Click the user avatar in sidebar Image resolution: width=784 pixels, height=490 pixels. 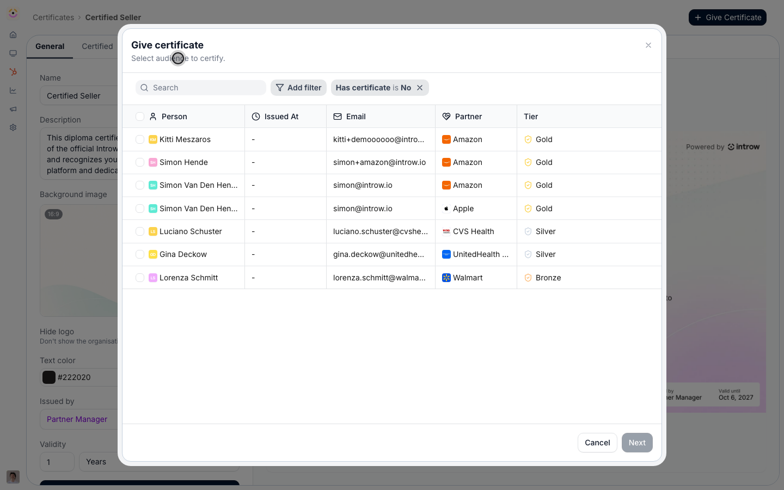point(13,477)
